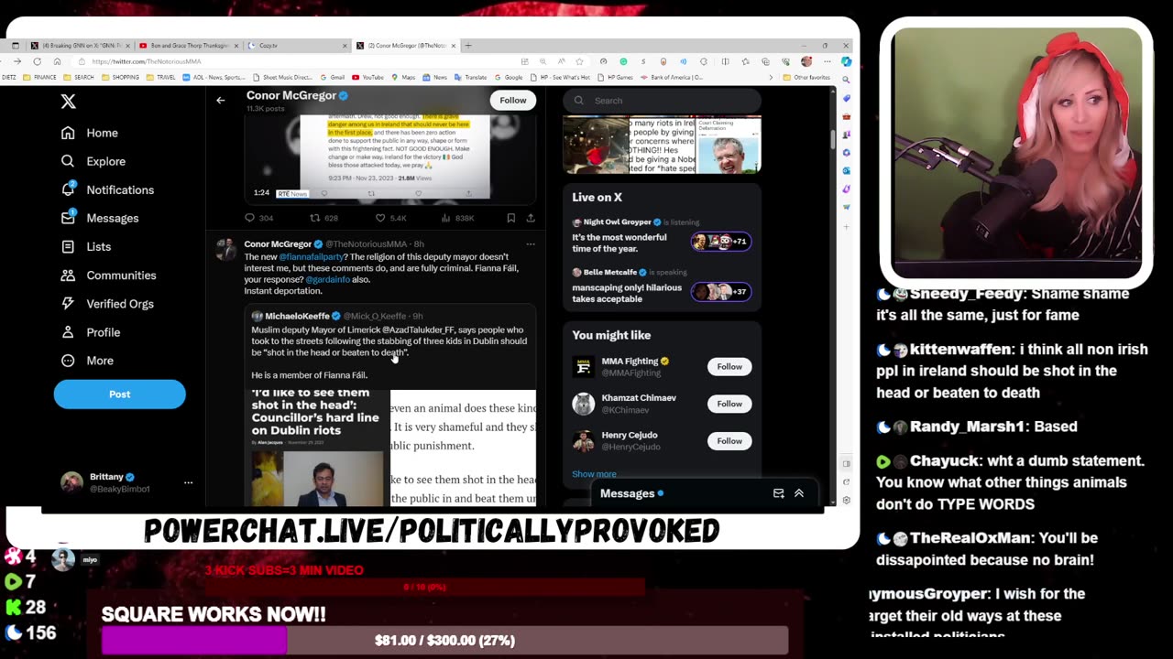Expand the More menu in sidebar
This screenshot has width=1173, height=659.
point(87,360)
